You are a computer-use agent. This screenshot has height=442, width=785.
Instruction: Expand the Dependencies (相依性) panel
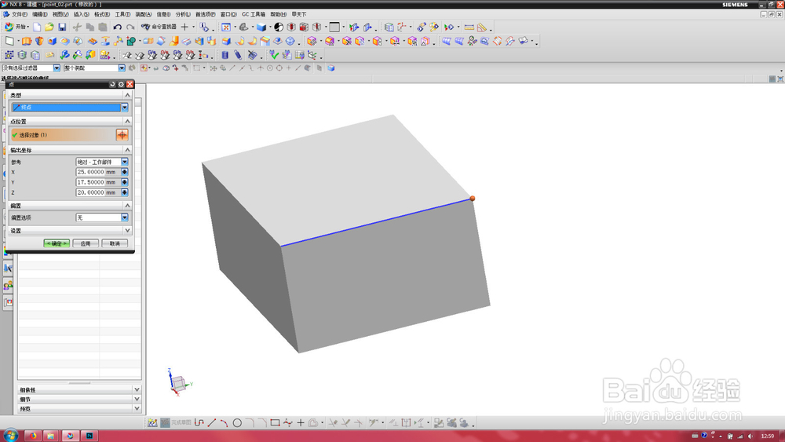pos(137,389)
